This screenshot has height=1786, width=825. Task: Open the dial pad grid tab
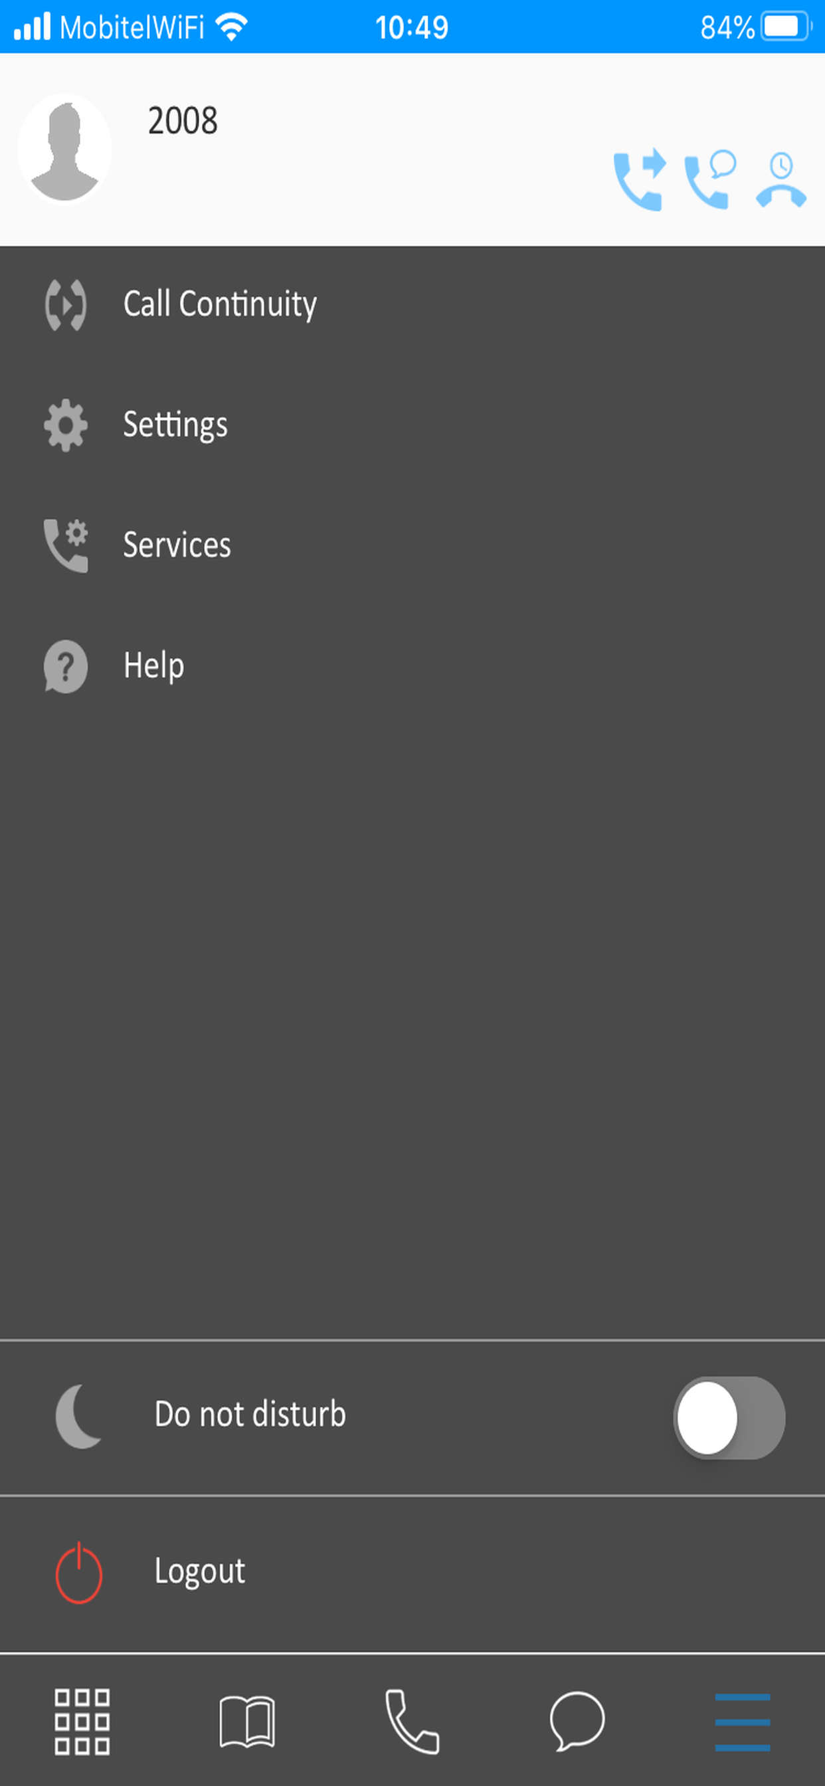tap(82, 1722)
